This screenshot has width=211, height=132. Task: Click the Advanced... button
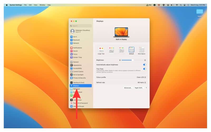coord(128,88)
